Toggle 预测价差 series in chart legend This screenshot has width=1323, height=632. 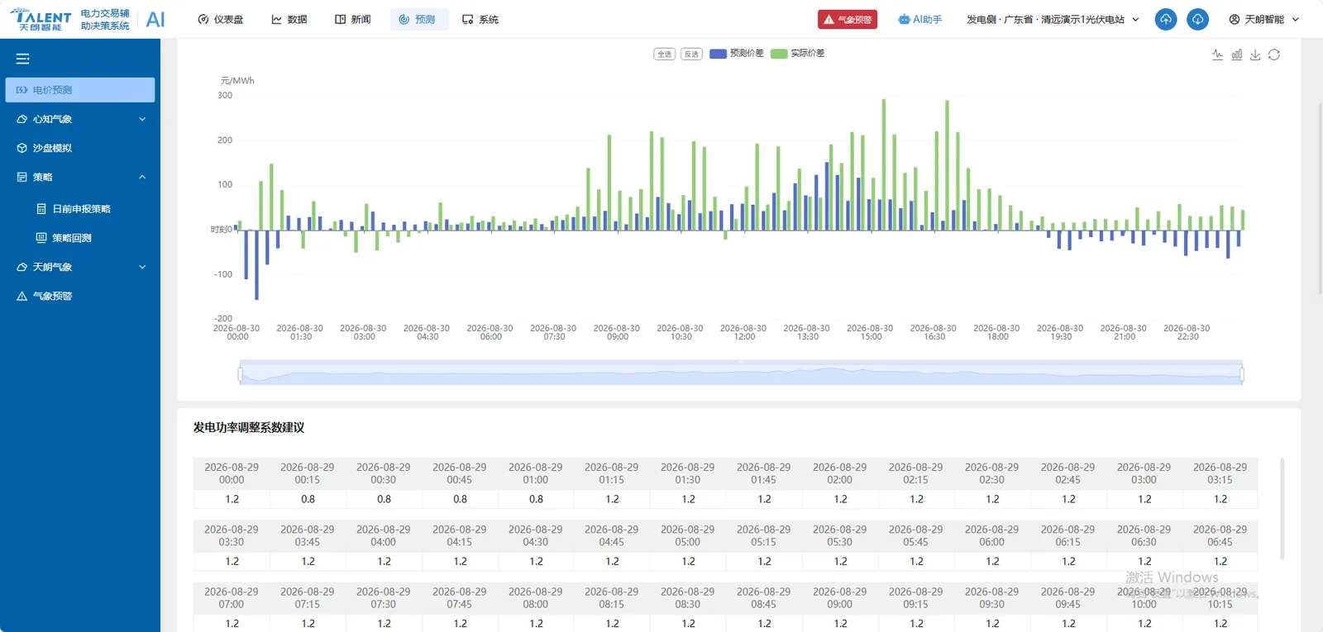(x=737, y=54)
